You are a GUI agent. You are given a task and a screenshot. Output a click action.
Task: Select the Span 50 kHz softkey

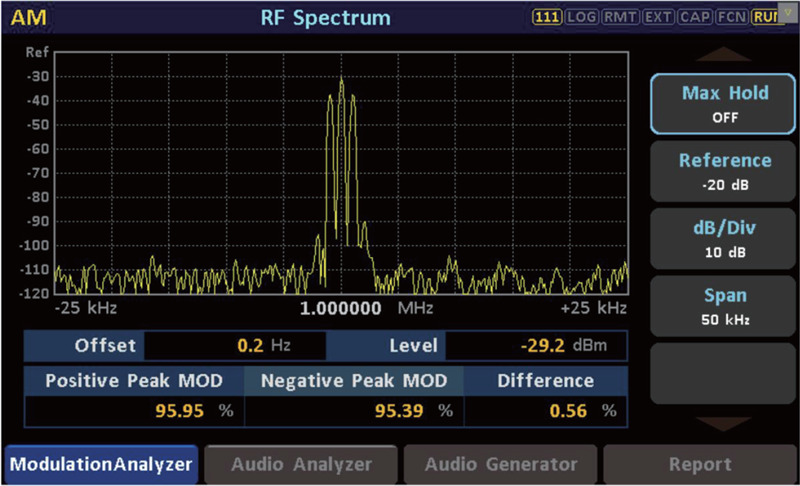[x=723, y=306]
